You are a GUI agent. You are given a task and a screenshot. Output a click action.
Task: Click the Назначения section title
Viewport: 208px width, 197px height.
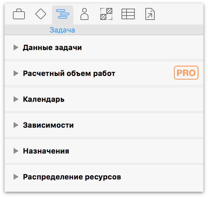coord(46,151)
